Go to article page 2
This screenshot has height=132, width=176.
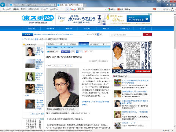pos(60,66)
